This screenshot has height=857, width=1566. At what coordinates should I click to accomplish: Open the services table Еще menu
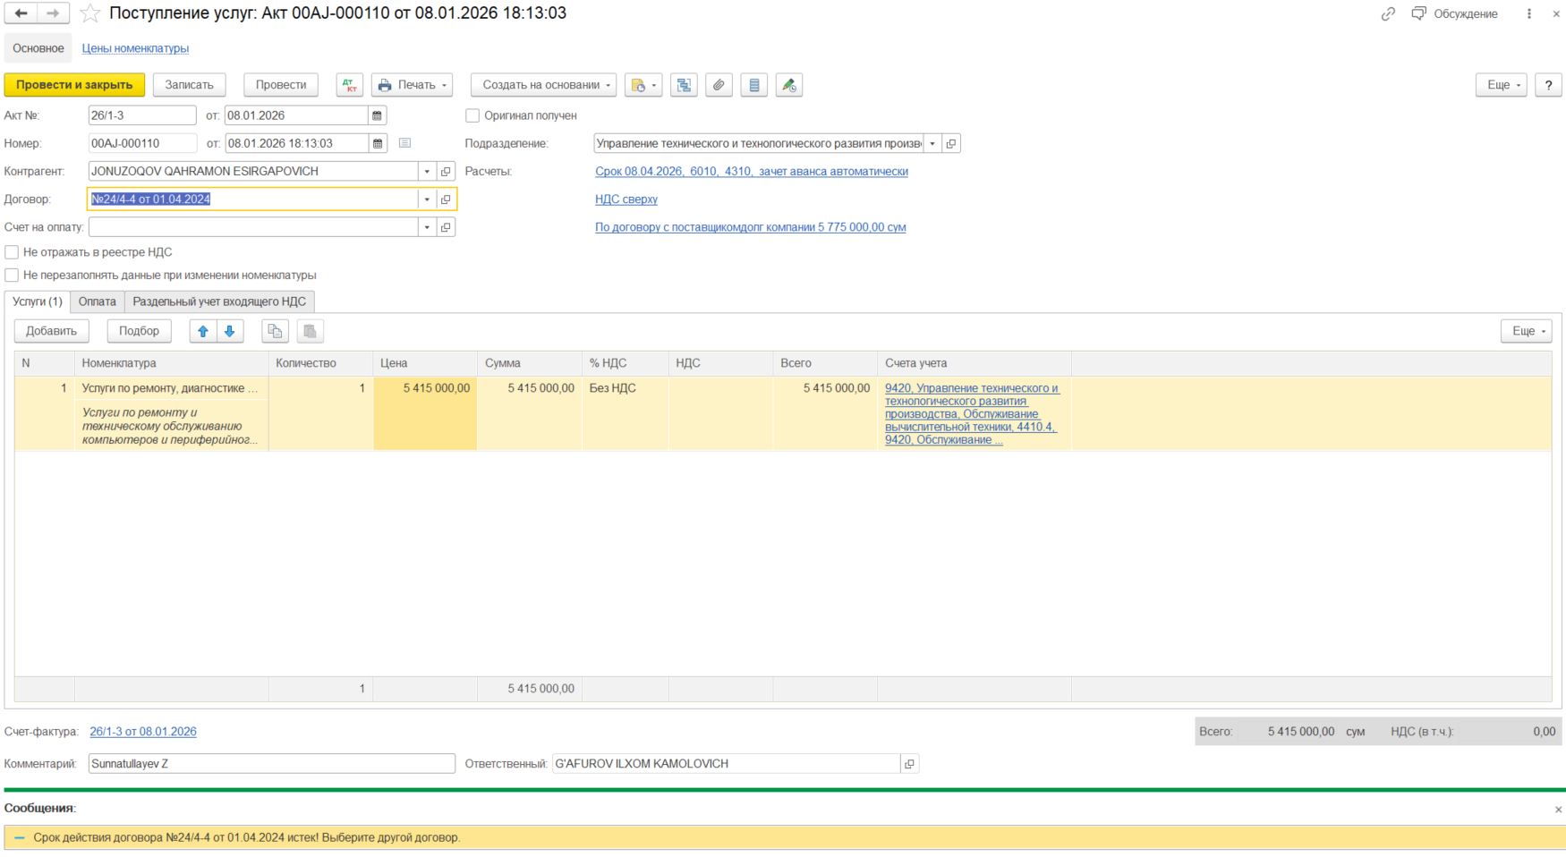1527,331
